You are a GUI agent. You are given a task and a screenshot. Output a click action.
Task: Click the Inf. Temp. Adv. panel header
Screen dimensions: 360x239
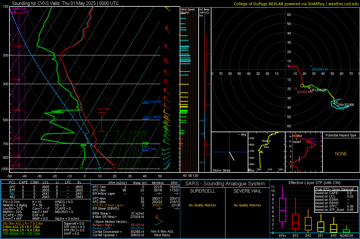(204, 13)
